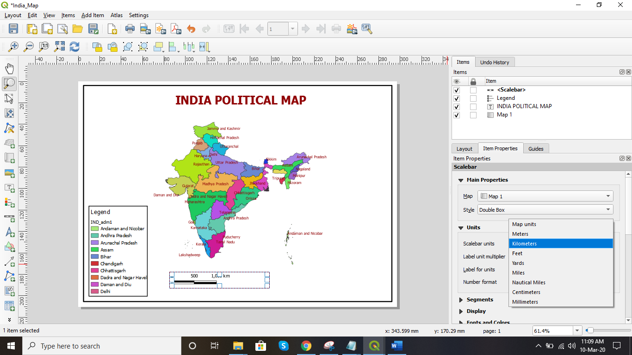Add an attribute table item
This screenshot has width=632, height=355.
(x=9, y=306)
